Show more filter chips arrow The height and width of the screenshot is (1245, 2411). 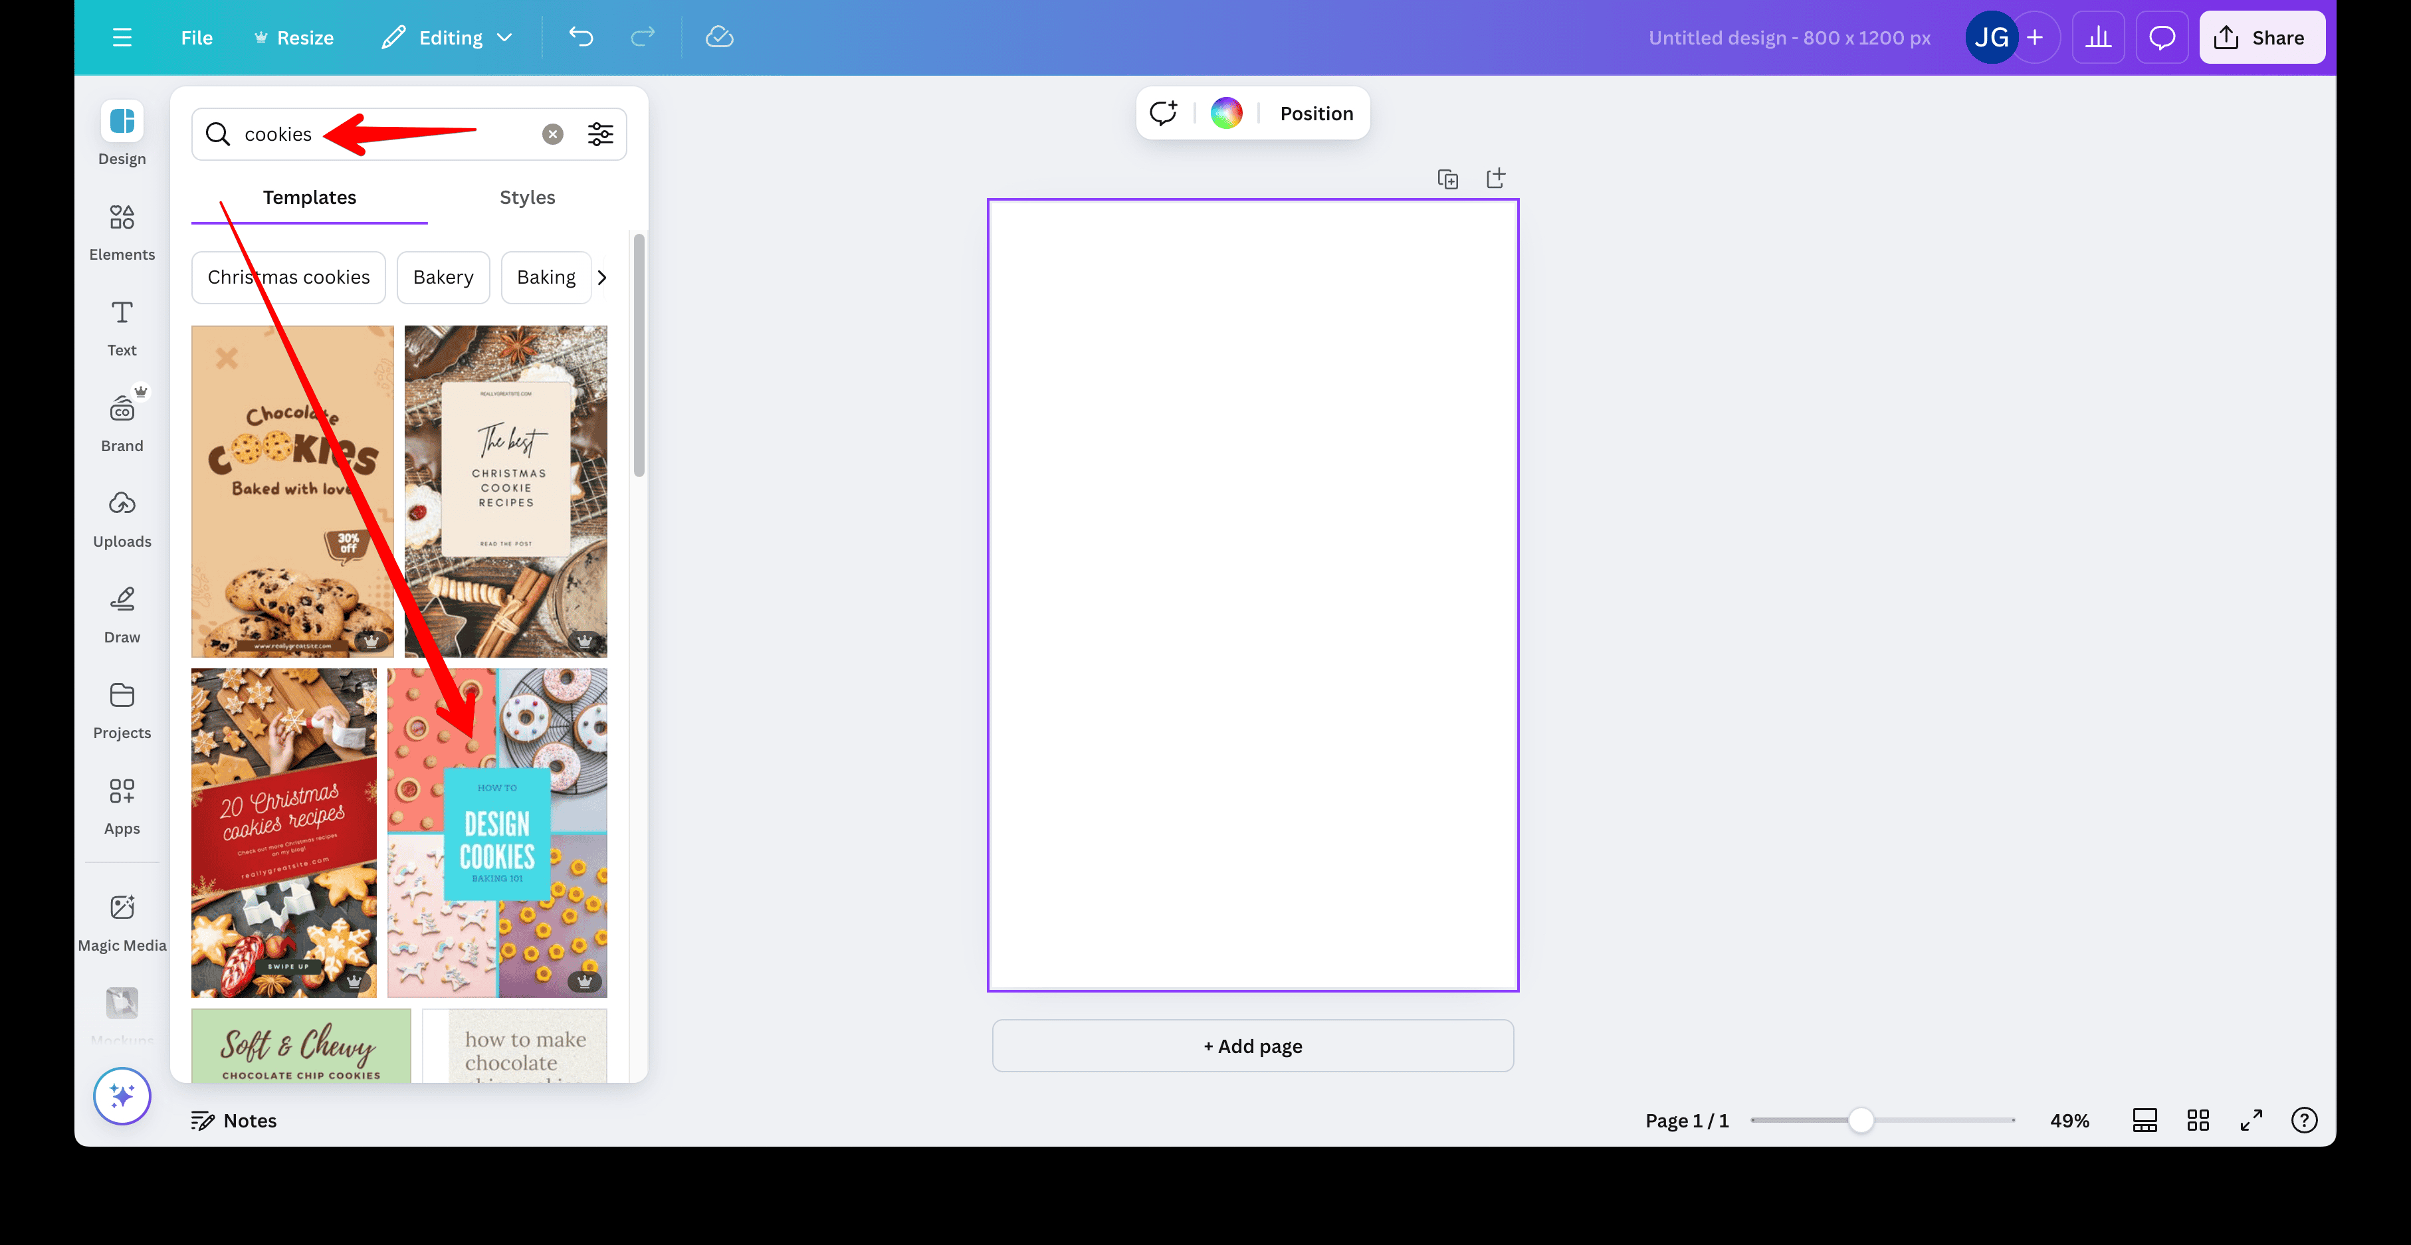(x=602, y=277)
